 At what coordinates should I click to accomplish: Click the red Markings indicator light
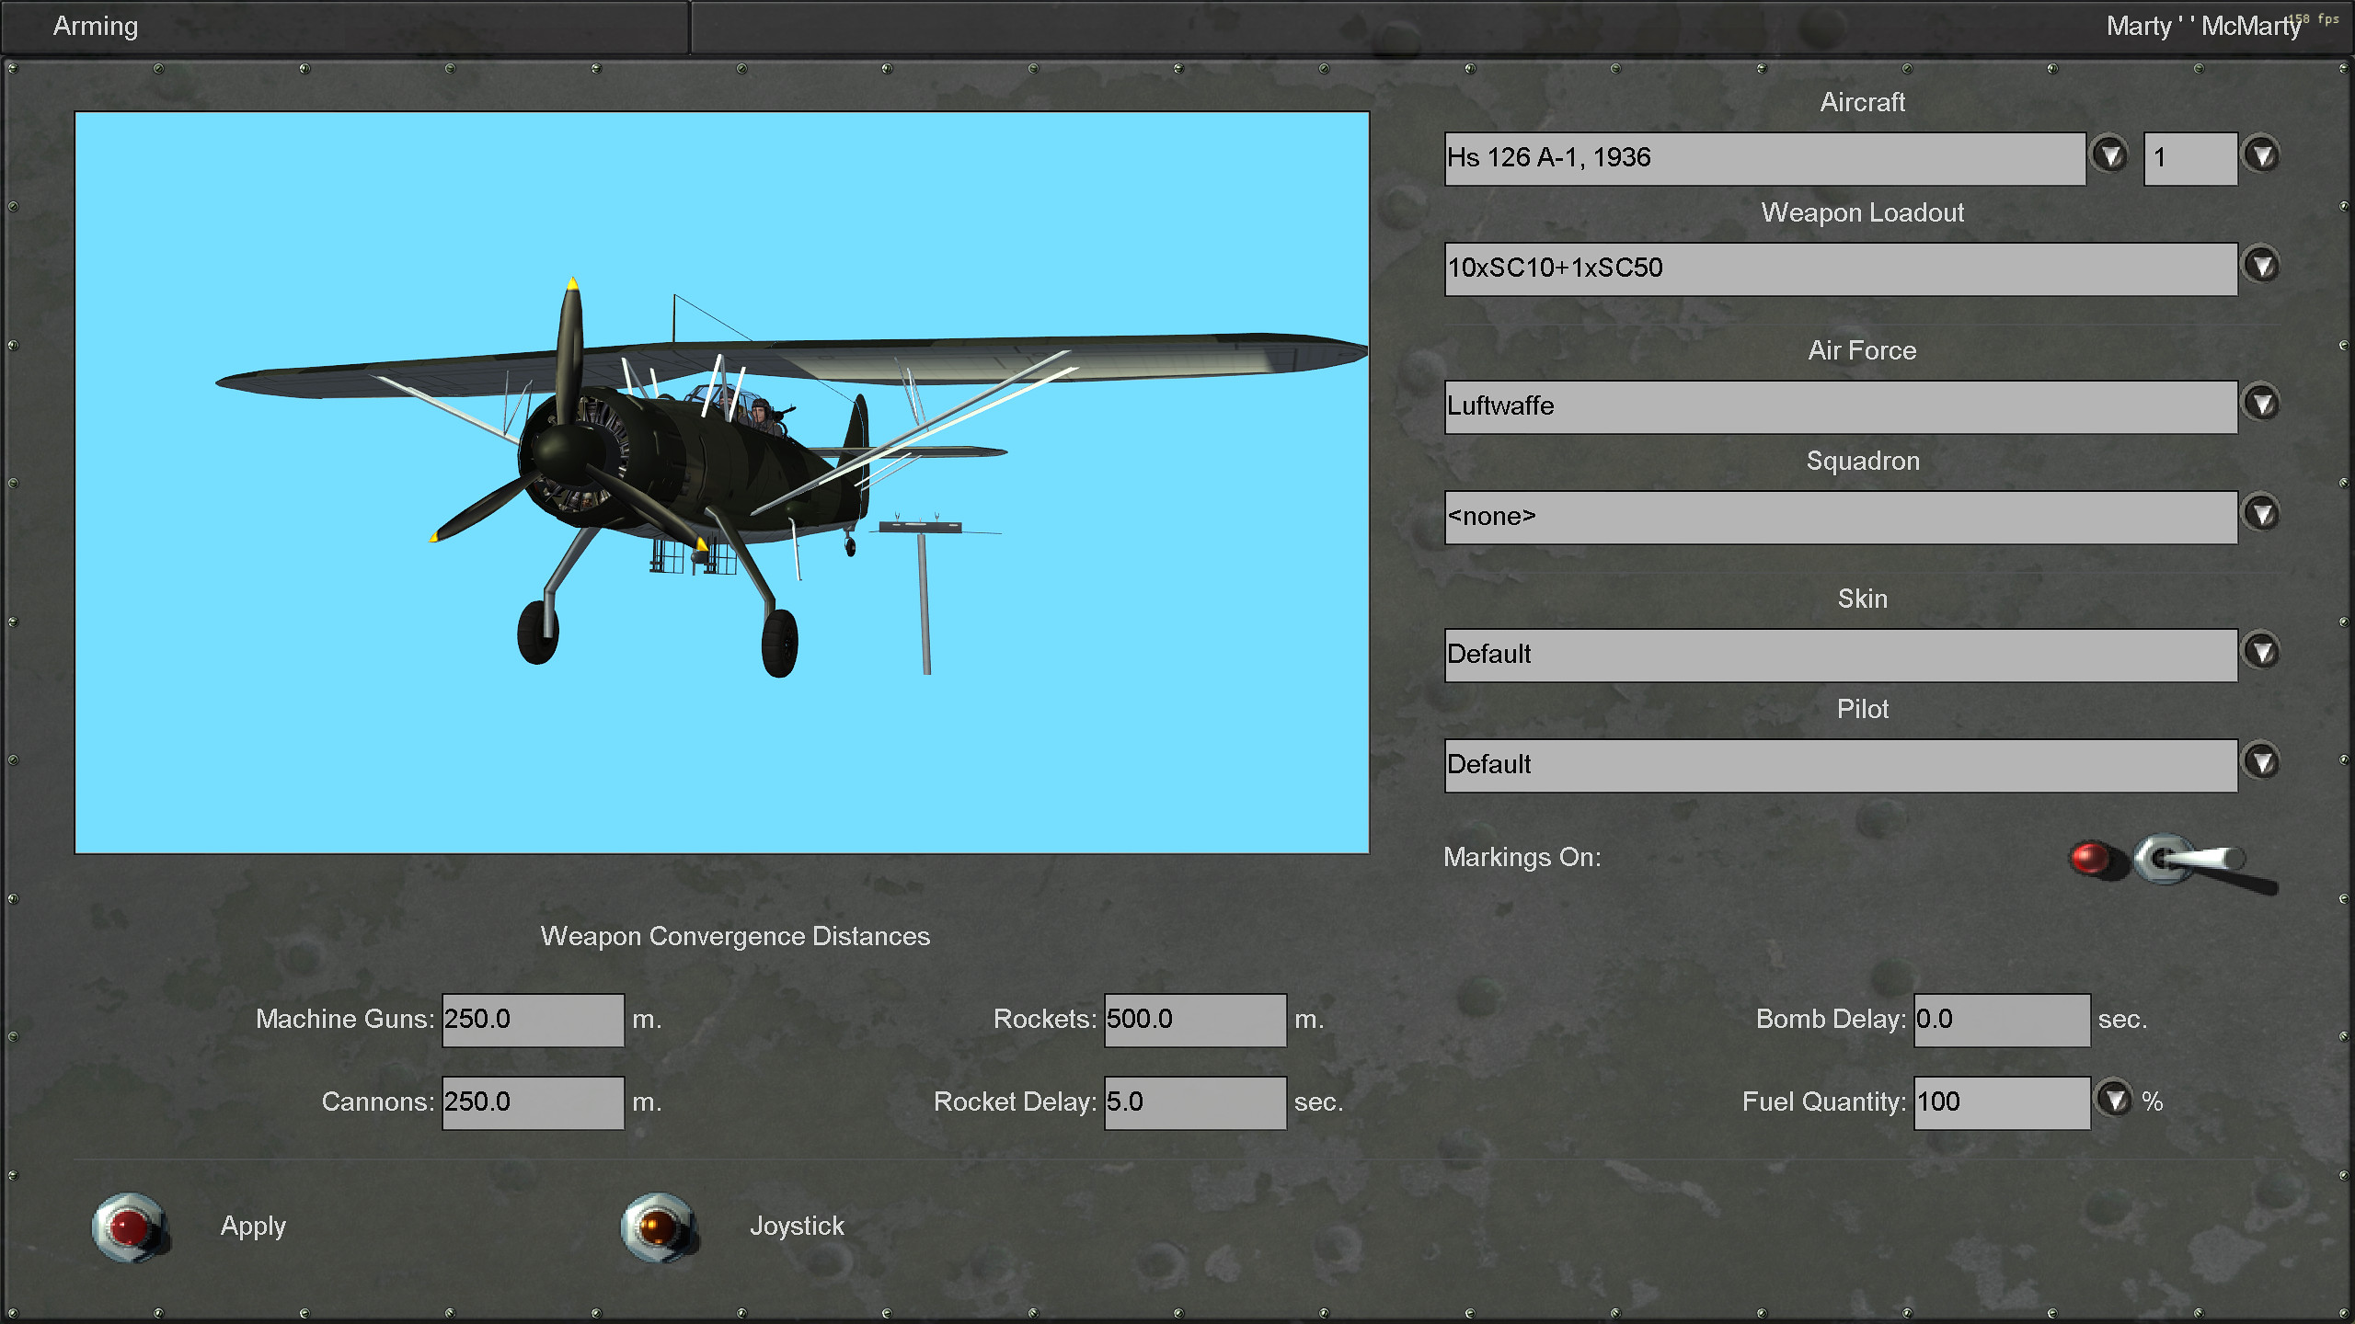point(2090,857)
